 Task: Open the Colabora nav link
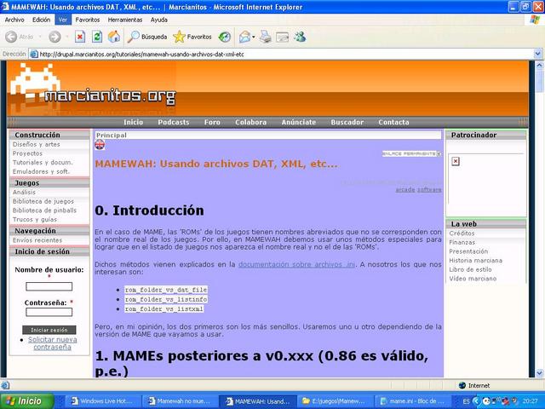(x=250, y=122)
